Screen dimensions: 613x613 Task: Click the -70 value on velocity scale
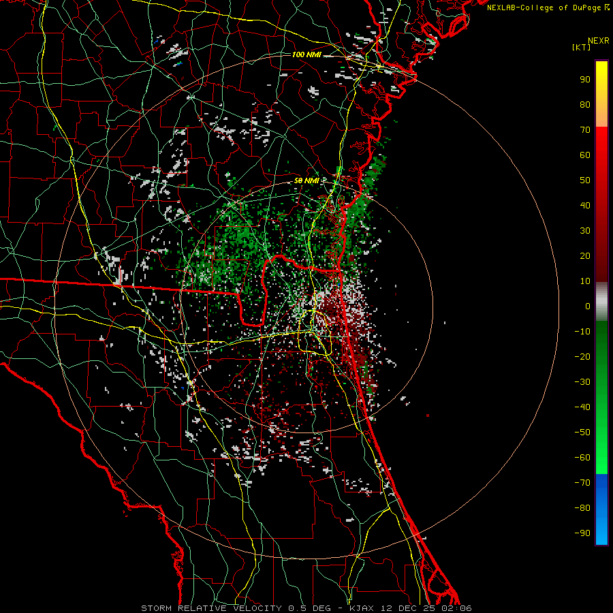coord(582,483)
